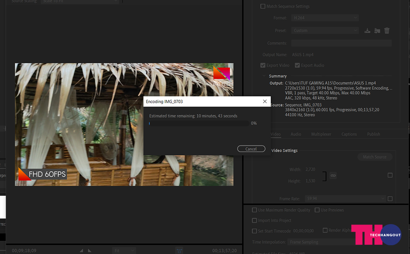Delete preset with trash icon
The width and height of the screenshot is (410, 254).
(x=387, y=31)
